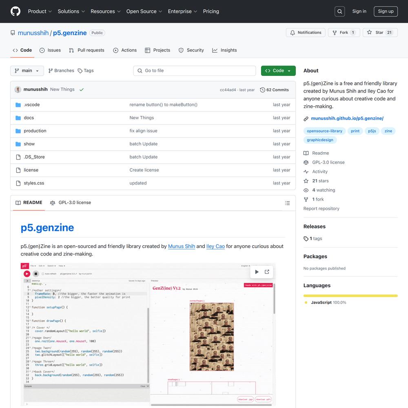The width and height of the screenshot is (408, 408).
Task: Visit munusshih.github.io/p5.genzine/ website
Action: pyautogui.click(x=347, y=118)
